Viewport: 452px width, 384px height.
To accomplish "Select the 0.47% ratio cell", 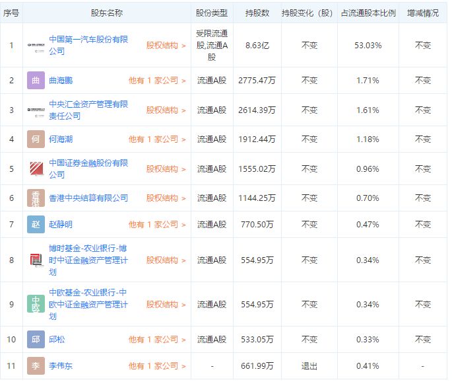I will point(368,224).
